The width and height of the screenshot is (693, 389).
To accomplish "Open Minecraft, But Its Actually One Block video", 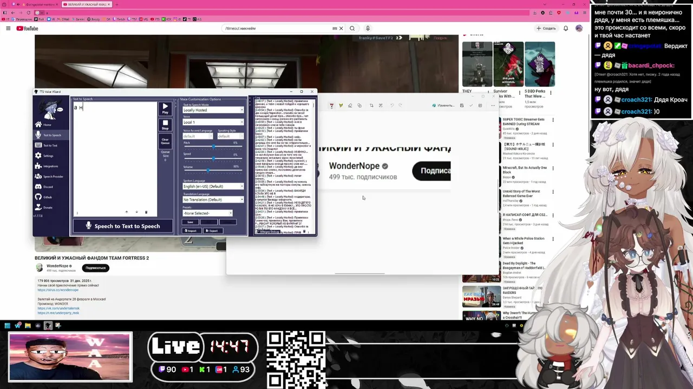I will [x=525, y=170].
